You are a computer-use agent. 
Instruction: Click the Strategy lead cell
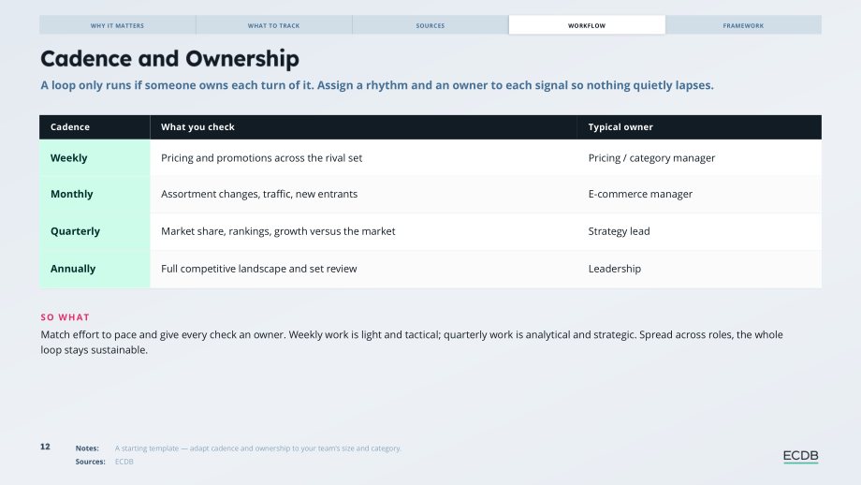pyautogui.click(x=700, y=232)
